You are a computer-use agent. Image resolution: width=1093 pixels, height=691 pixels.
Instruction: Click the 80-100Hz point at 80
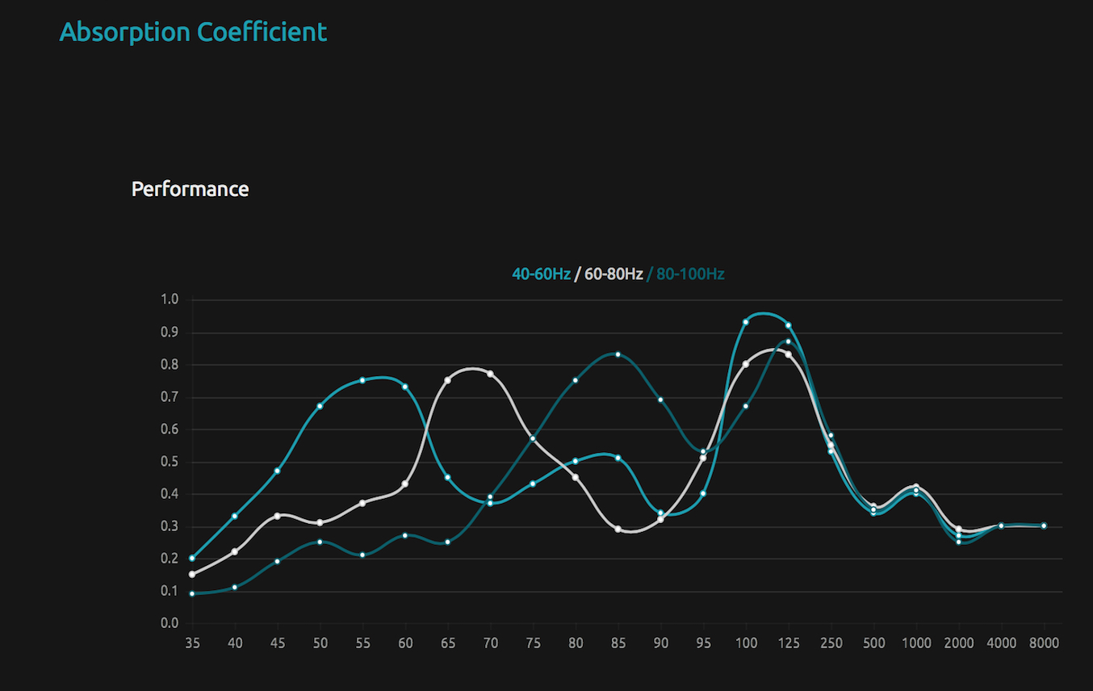(x=576, y=380)
